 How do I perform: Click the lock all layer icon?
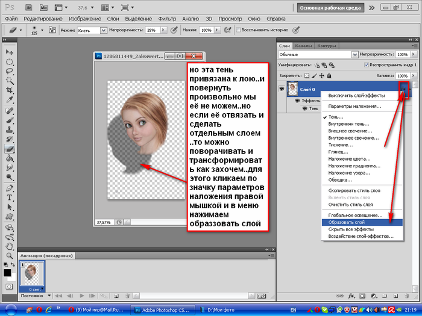point(329,75)
